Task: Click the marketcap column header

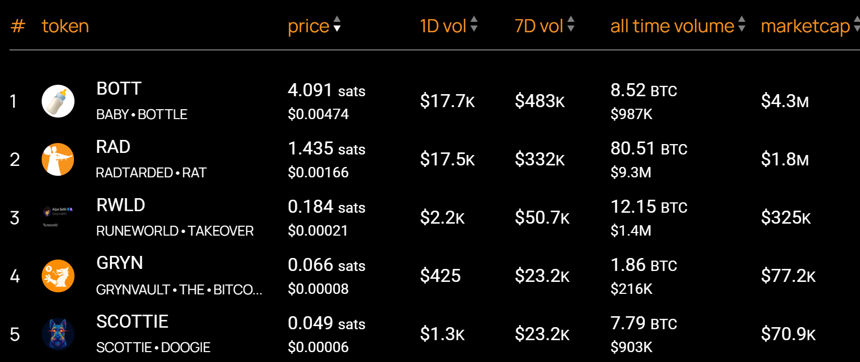Action: [x=805, y=26]
